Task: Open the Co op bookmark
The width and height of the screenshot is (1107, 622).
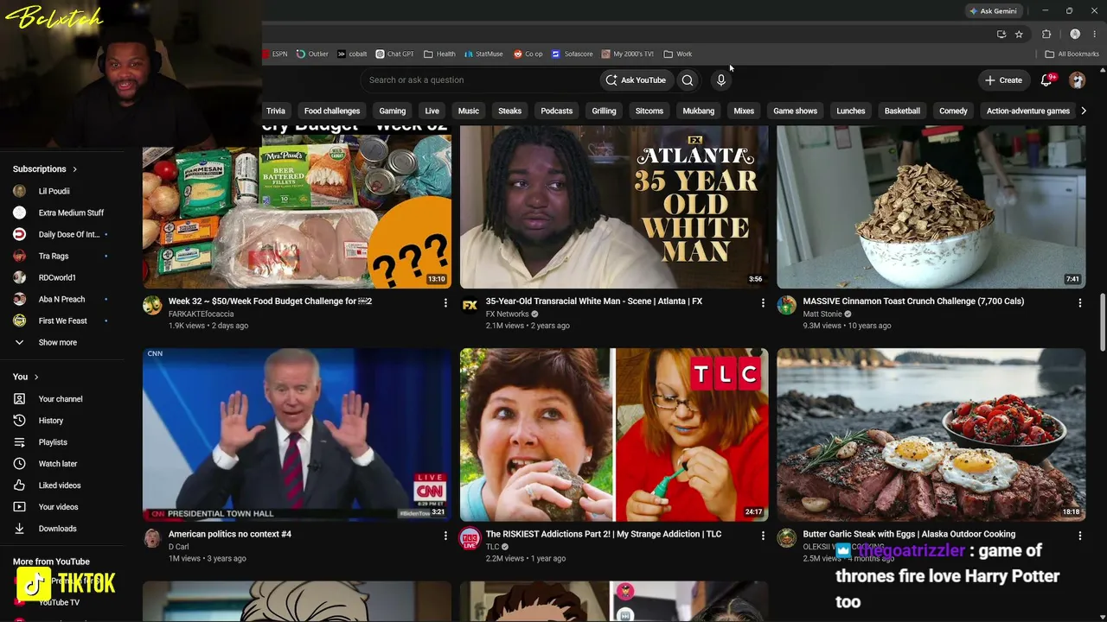Action: (528, 54)
